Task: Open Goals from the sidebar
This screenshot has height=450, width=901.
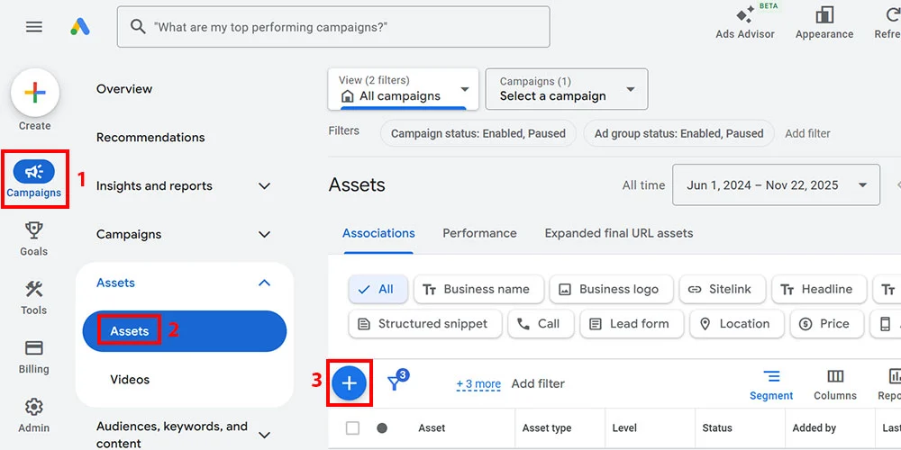Action: click(x=34, y=238)
